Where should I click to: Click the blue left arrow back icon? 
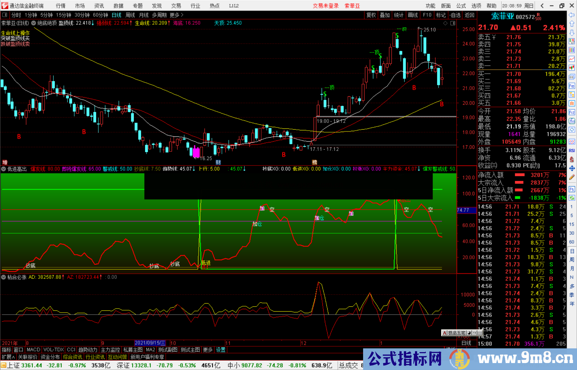point(572,15)
